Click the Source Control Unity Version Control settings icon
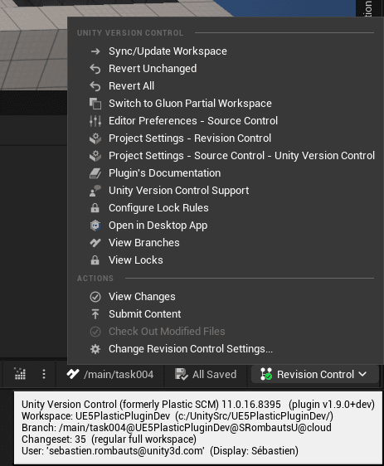384x466 pixels. click(95, 156)
